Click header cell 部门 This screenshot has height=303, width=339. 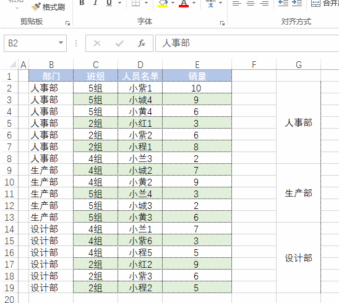click(x=51, y=76)
